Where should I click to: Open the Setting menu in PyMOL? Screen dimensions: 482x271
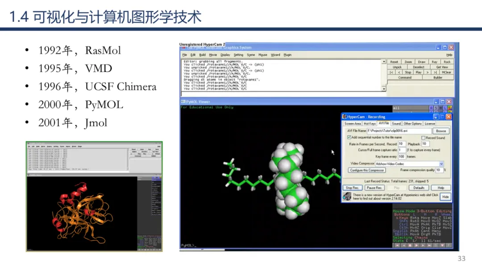pos(238,55)
